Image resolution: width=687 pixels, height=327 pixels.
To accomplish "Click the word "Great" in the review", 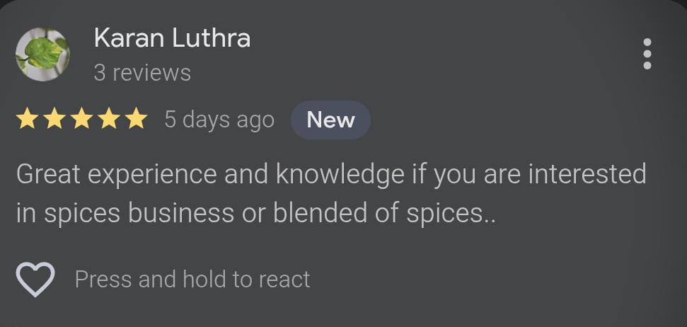I will tap(47, 174).
